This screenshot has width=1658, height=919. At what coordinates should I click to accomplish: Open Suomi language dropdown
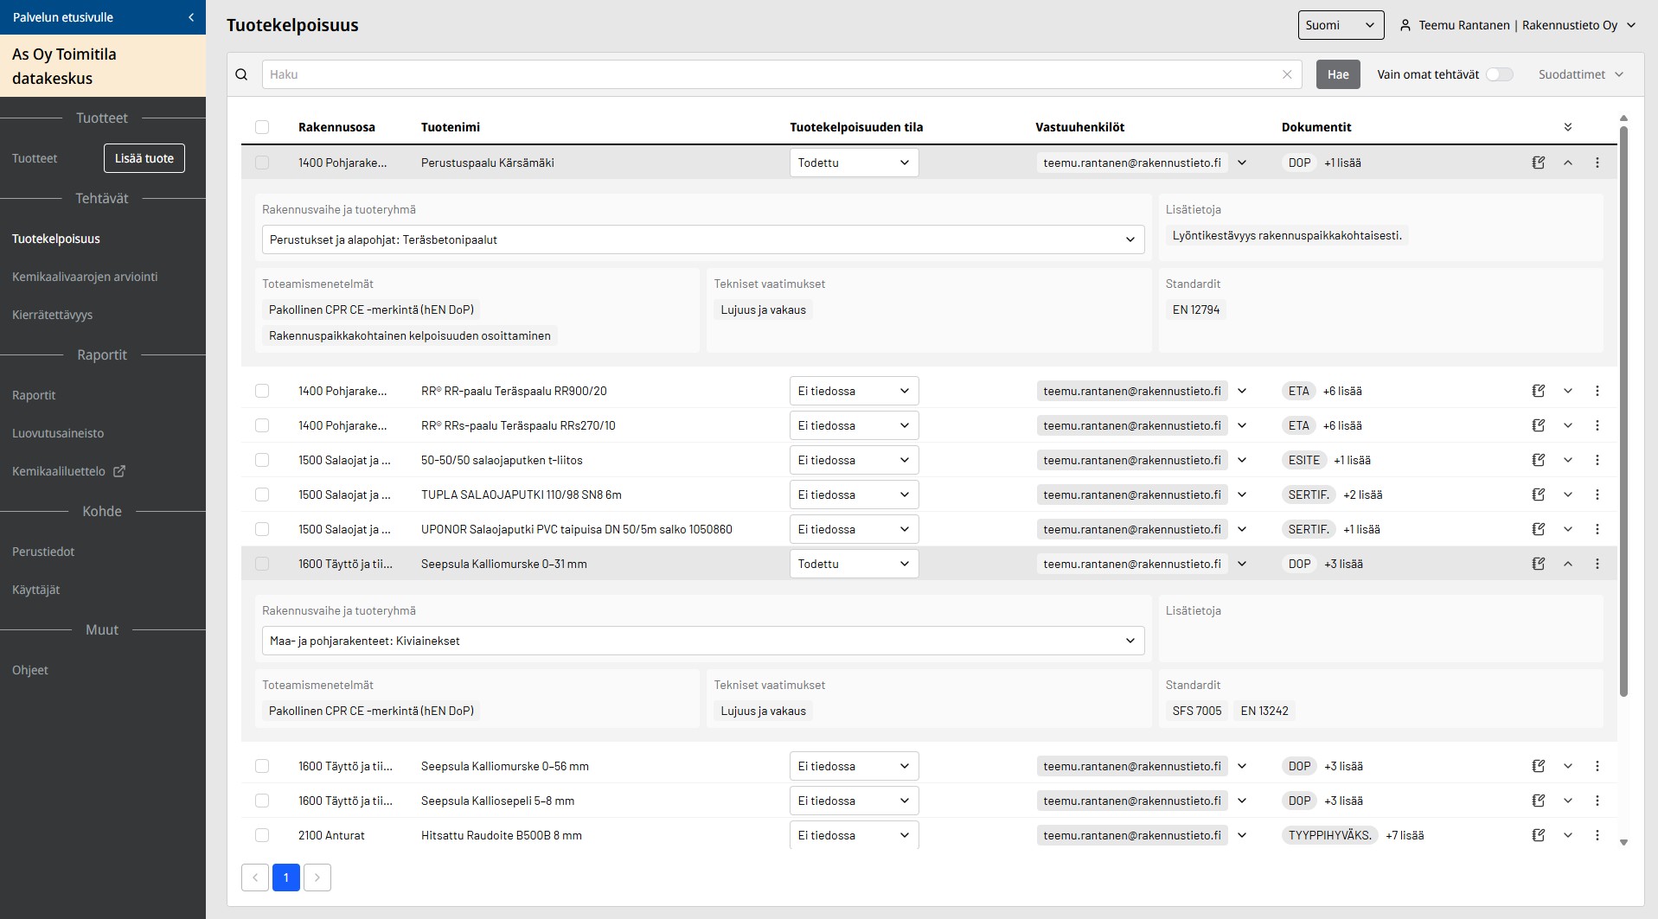(1340, 25)
